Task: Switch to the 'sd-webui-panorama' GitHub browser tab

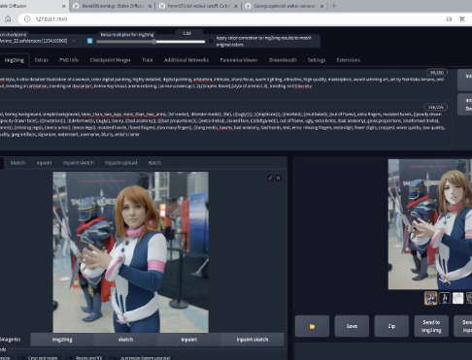Action: pos(285,6)
